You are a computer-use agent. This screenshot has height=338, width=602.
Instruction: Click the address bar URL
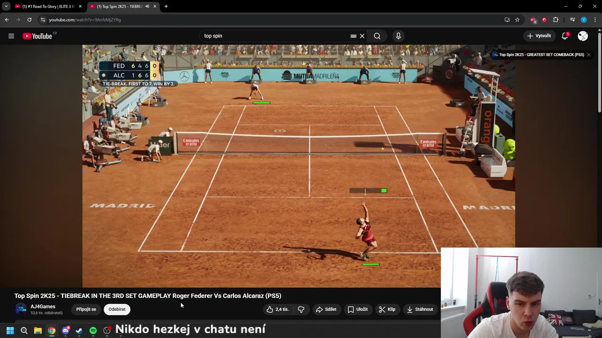click(x=85, y=20)
